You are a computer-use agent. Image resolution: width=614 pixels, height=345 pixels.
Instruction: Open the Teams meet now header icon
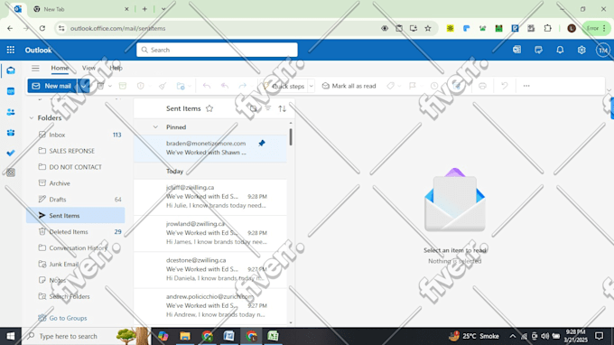(x=516, y=50)
